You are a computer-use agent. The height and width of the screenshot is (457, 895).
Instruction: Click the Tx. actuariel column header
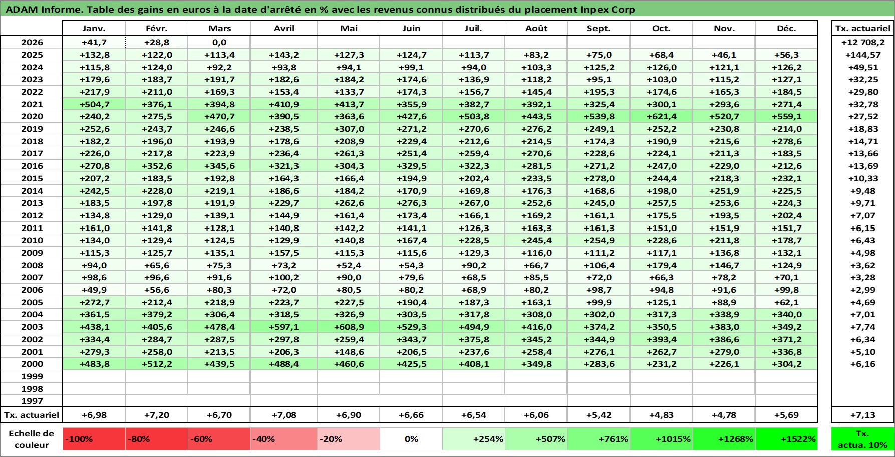[863, 28]
